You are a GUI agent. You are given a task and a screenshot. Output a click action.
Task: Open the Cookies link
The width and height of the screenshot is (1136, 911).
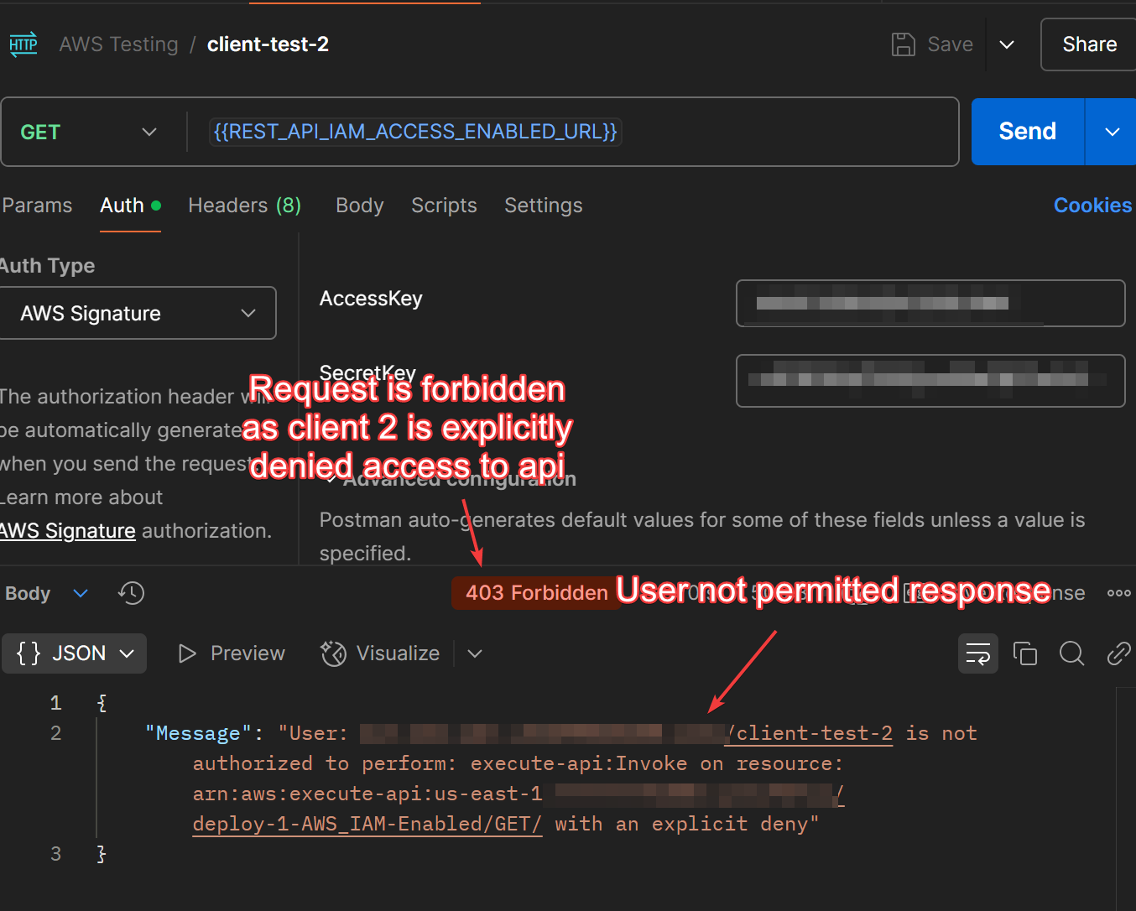1092,206
